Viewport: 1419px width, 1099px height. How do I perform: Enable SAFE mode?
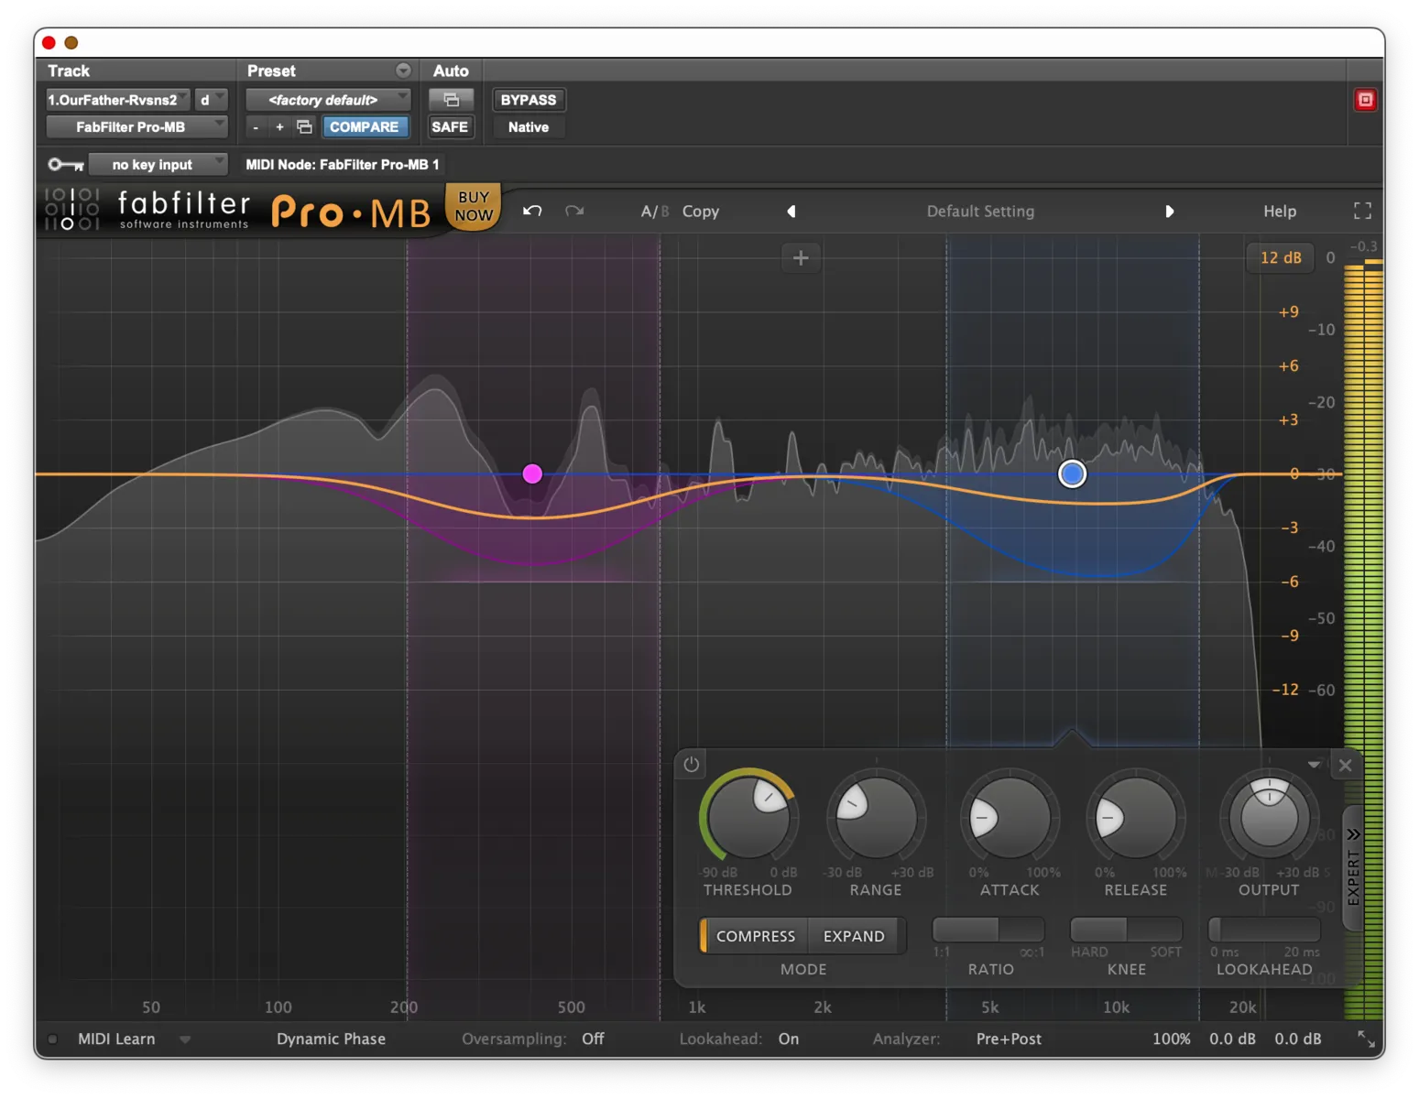pos(450,127)
